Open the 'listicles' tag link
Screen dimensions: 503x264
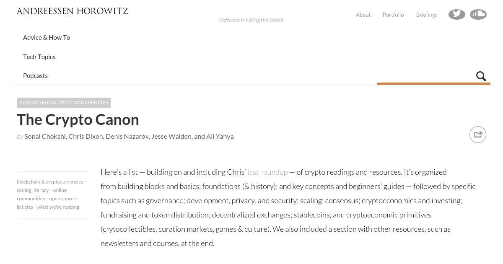pyautogui.click(x=25, y=207)
